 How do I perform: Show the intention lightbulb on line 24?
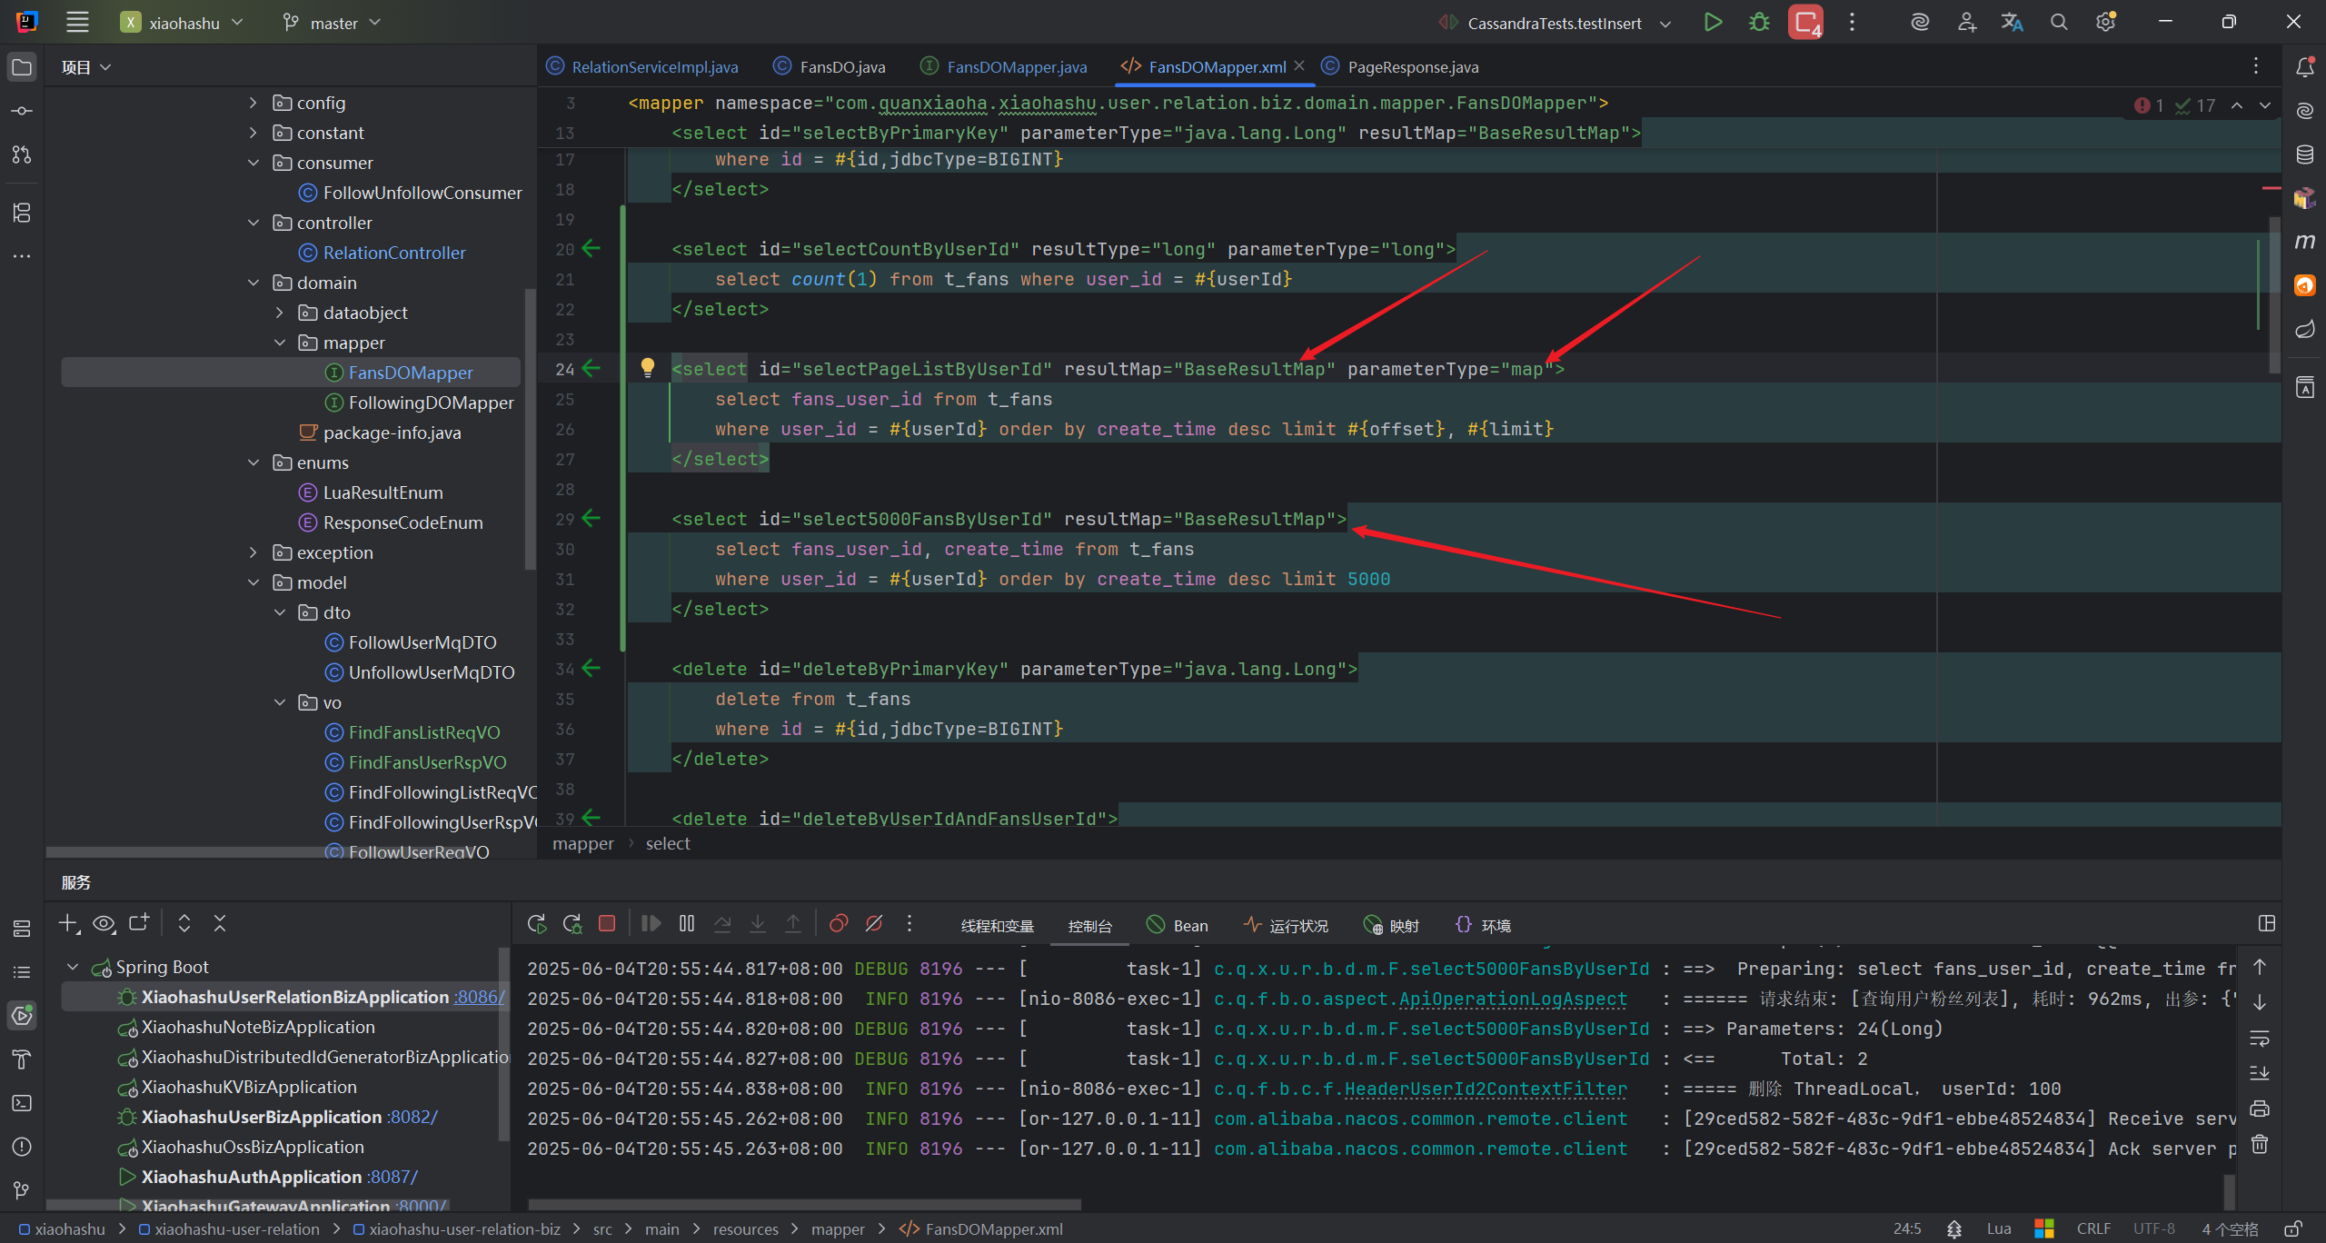click(647, 367)
